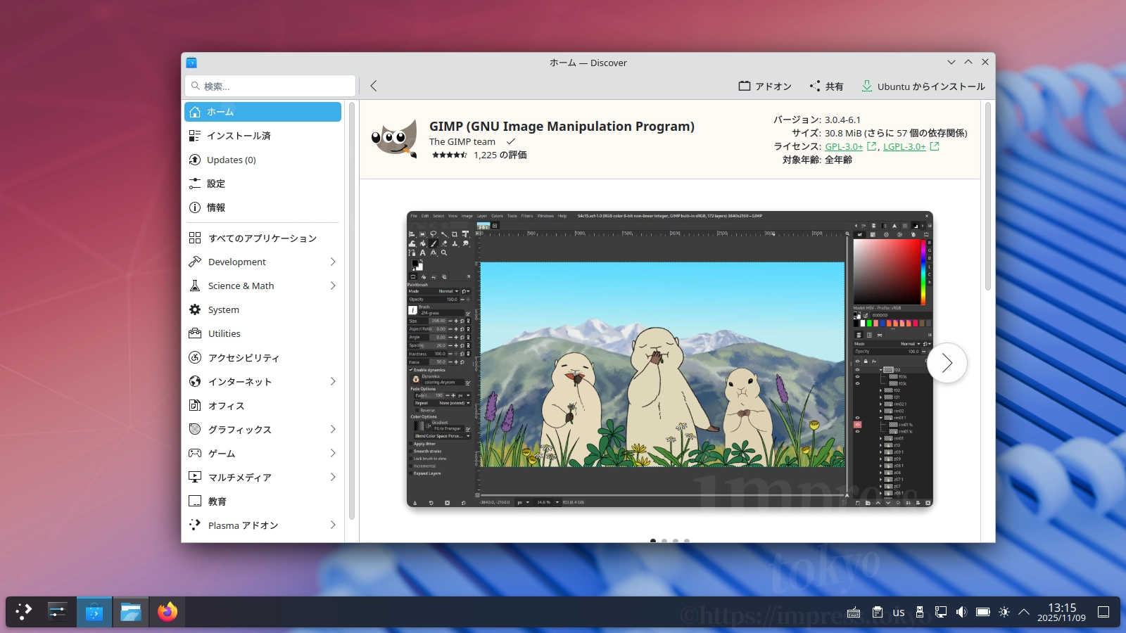
Task: Click the show desktop button
Action: [1103, 612]
